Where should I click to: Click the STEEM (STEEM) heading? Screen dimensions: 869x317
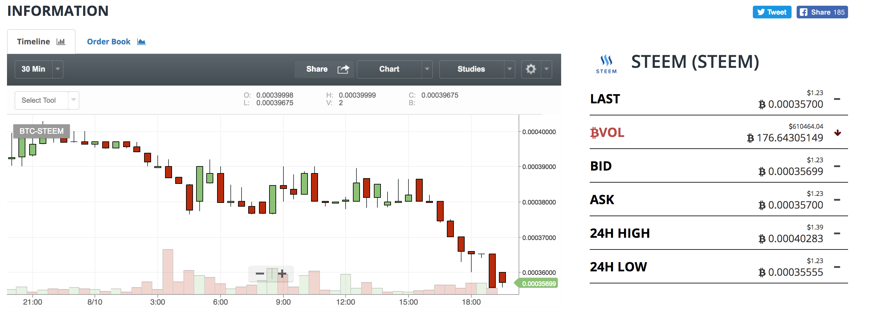pos(695,62)
